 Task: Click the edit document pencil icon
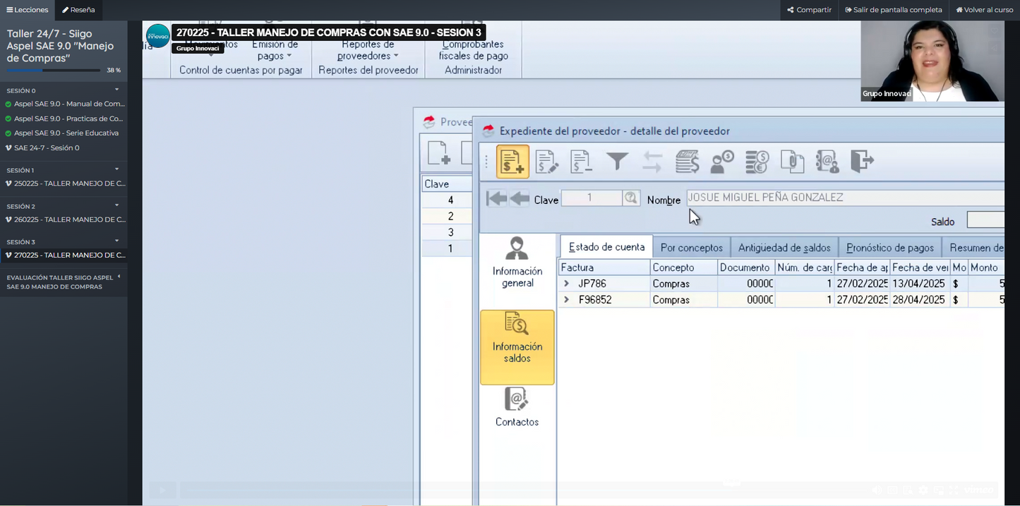coord(547,162)
